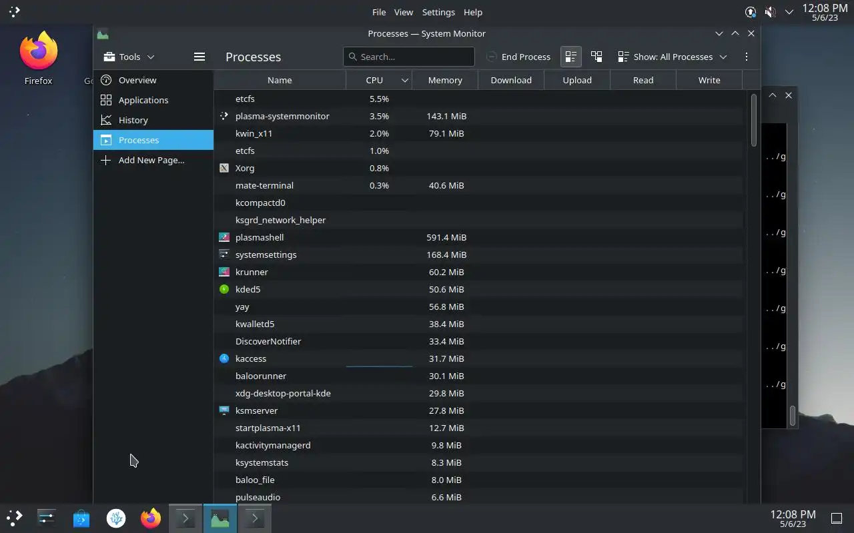Image resolution: width=854 pixels, height=533 pixels.
Task: Select the kcompactd0 process
Action: [x=478, y=203]
